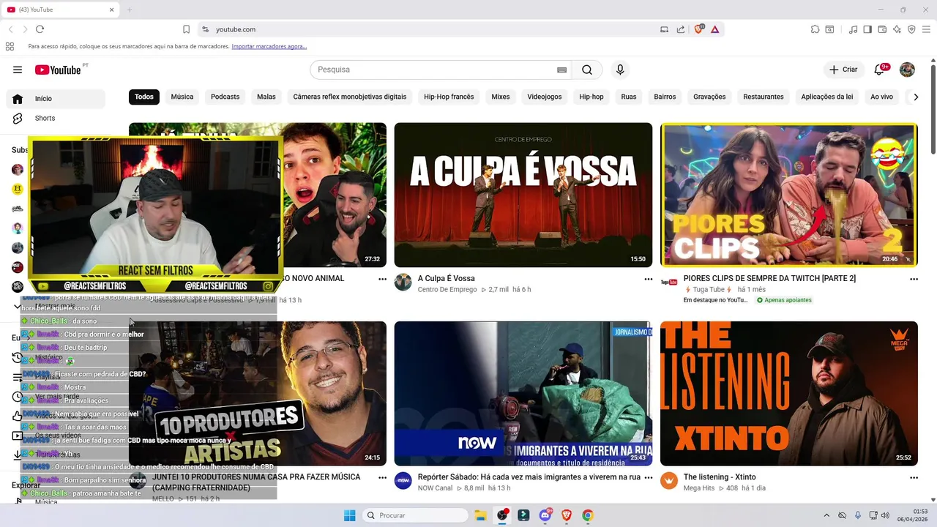Click the Criar button
937x527 pixels.
click(x=843, y=70)
